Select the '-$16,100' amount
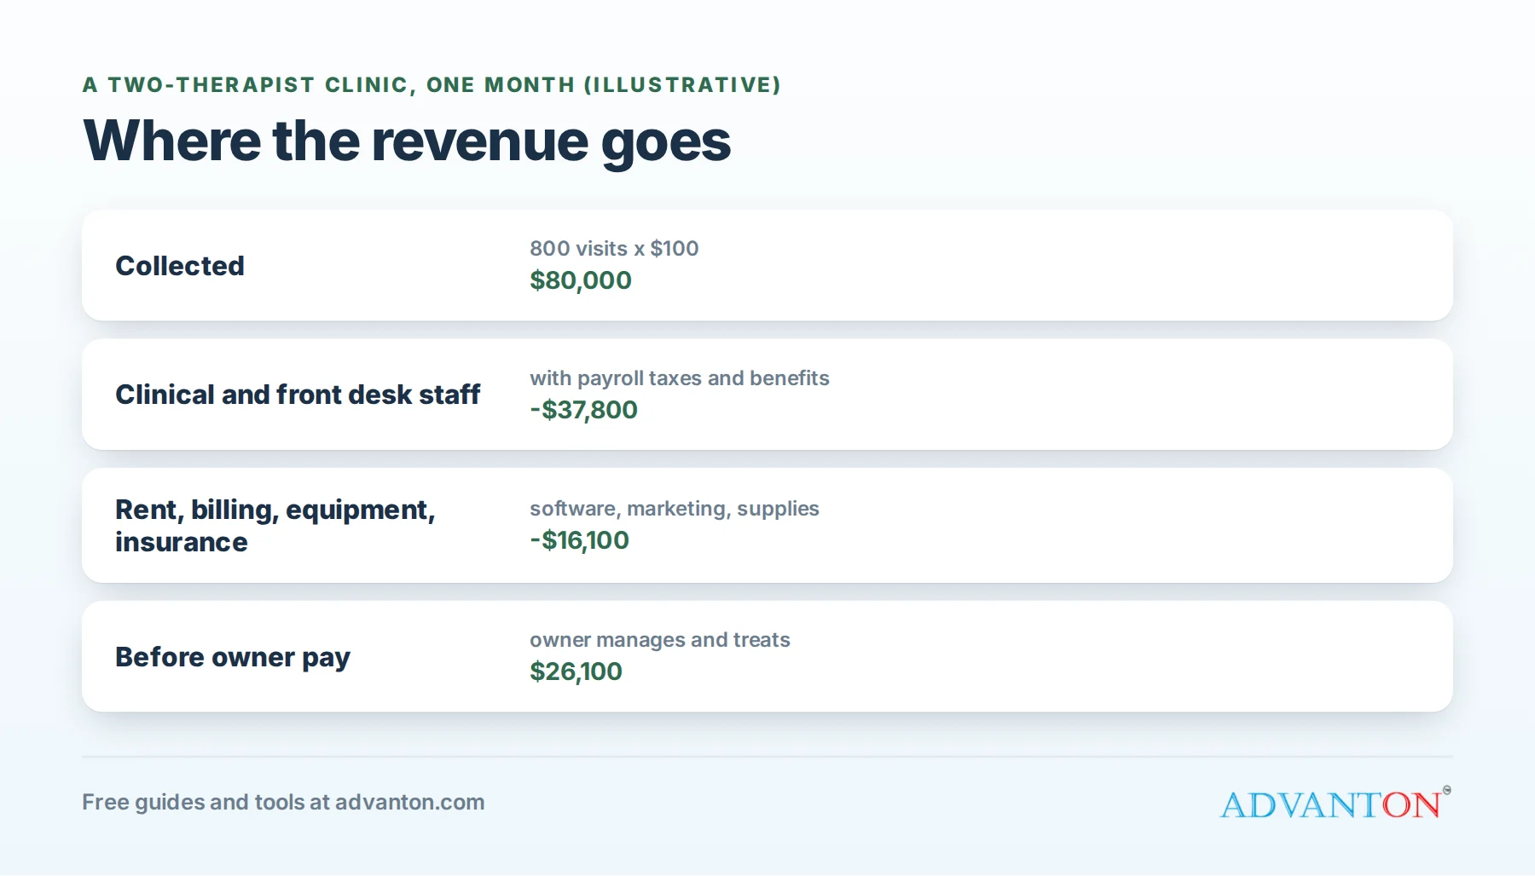 coord(580,540)
